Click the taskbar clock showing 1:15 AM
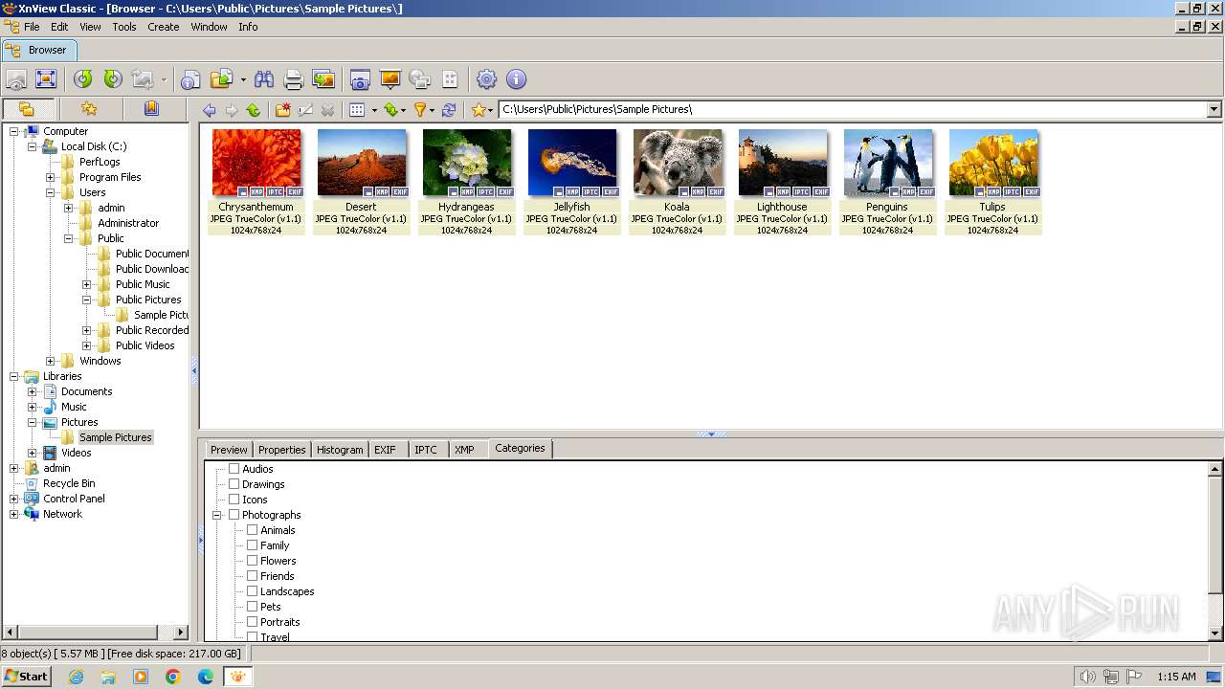The height and width of the screenshot is (689, 1225). coord(1176,677)
